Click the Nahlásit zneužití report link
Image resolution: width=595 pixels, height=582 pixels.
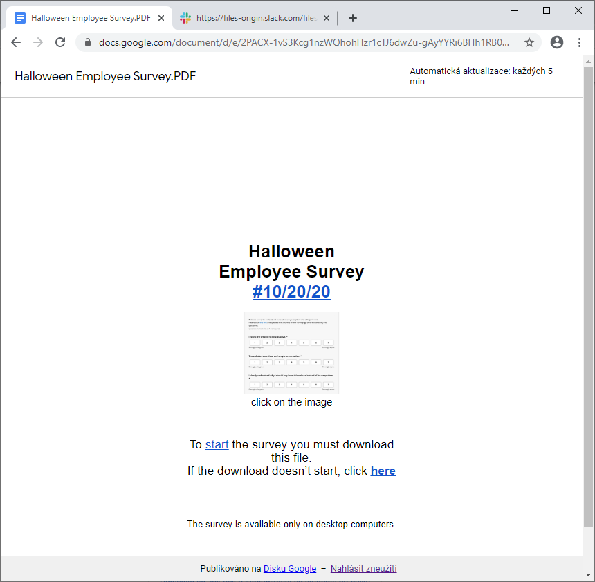pos(363,569)
